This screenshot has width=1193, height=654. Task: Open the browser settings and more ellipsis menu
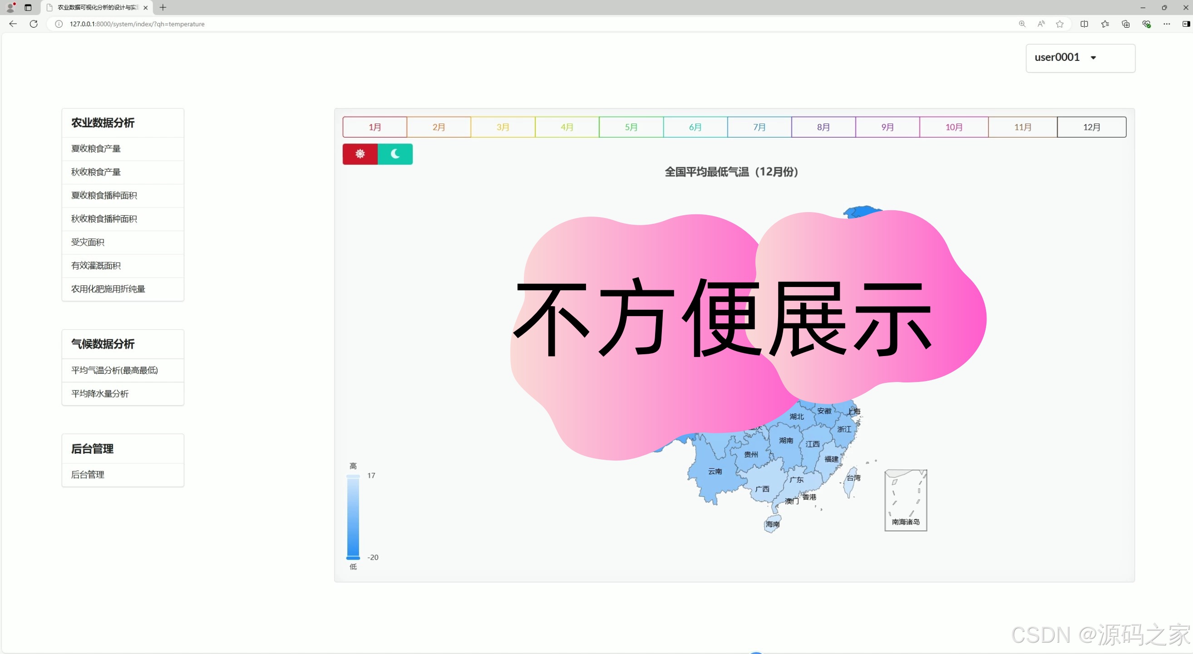coord(1167,24)
